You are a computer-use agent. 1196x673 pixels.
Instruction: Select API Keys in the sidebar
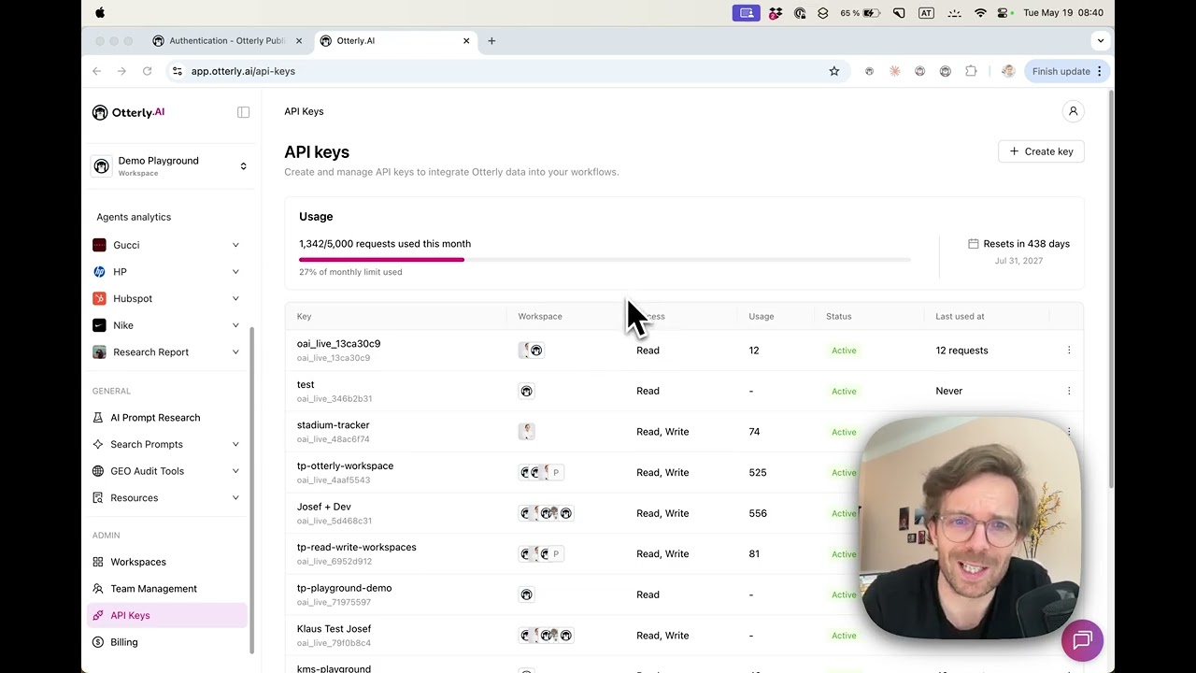(x=166, y=615)
